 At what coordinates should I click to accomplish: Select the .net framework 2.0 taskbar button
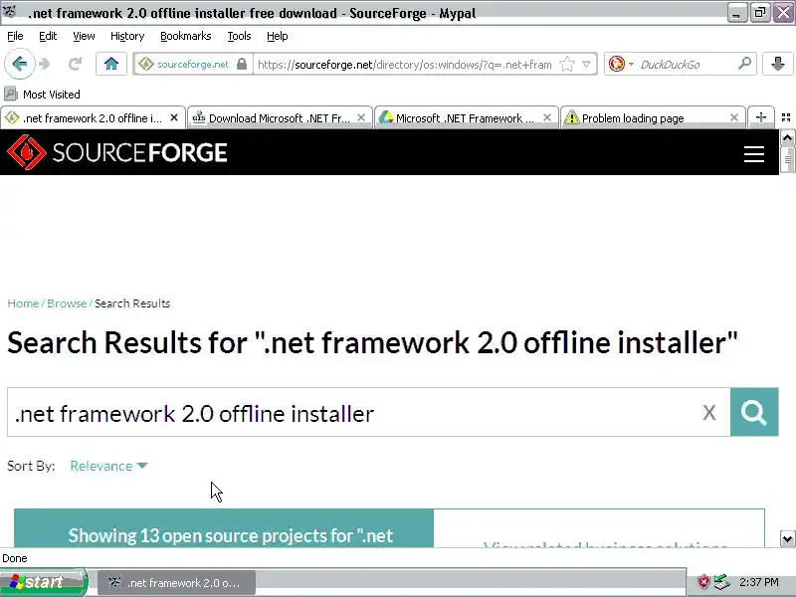tap(176, 582)
